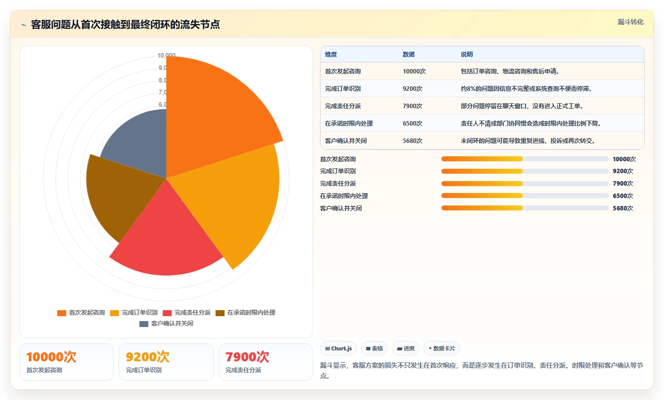
Task: Click the 6500次 cell in the table
Action: click(x=413, y=124)
